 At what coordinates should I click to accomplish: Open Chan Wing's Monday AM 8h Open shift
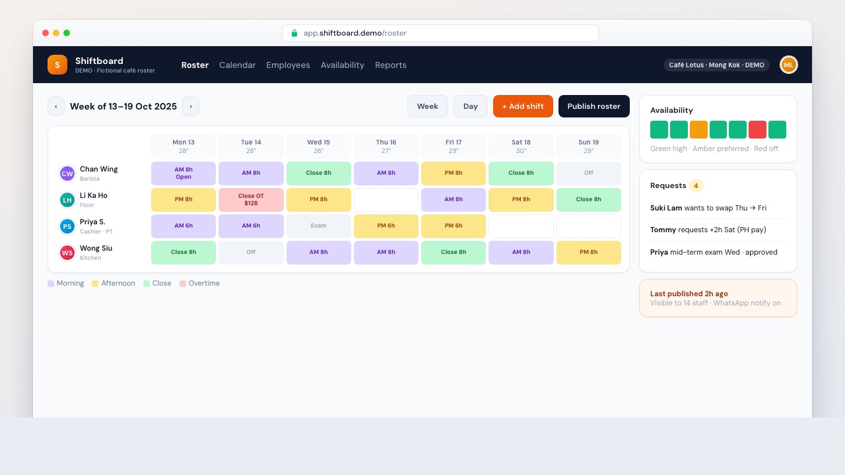click(x=184, y=174)
